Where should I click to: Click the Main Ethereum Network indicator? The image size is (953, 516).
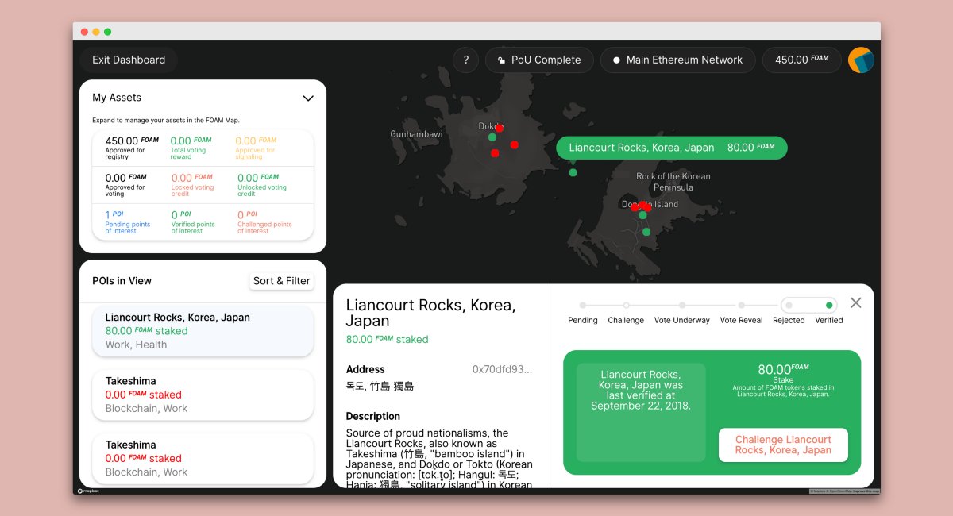[x=677, y=60]
